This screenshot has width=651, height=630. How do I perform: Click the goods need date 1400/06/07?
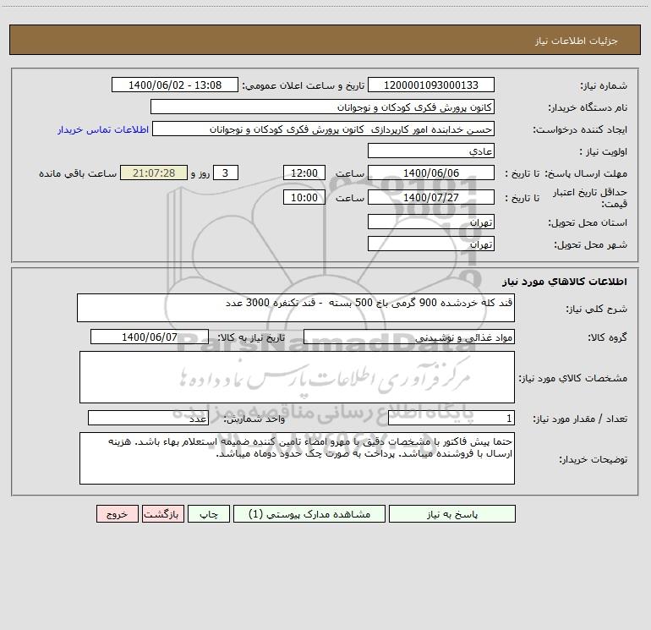click(150, 337)
